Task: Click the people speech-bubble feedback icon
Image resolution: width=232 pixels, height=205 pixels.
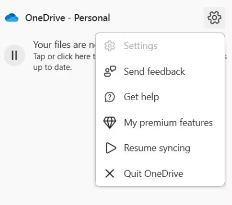Action: coord(110,72)
